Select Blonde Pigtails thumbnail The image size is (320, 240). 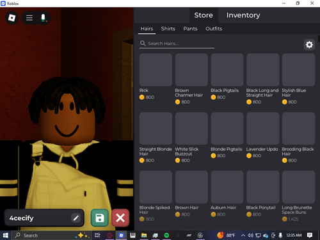(227, 129)
